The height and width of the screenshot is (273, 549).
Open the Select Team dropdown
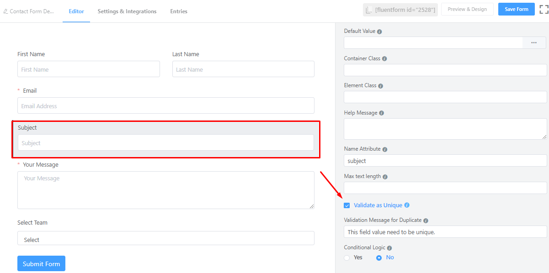coord(166,238)
